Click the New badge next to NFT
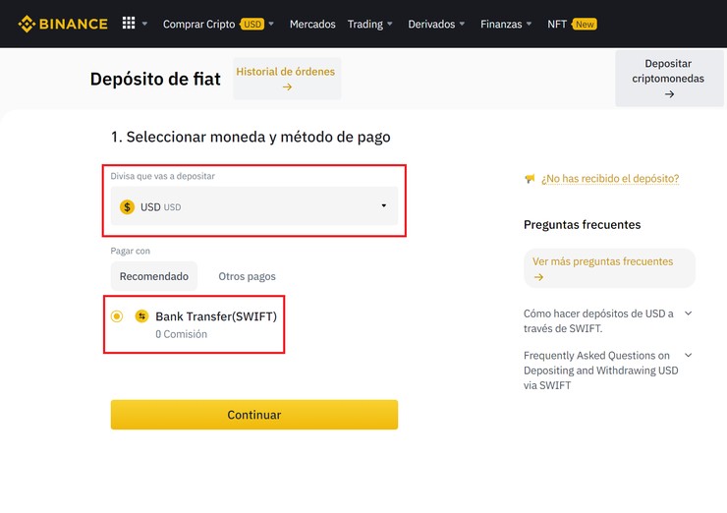 click(585, 25)
